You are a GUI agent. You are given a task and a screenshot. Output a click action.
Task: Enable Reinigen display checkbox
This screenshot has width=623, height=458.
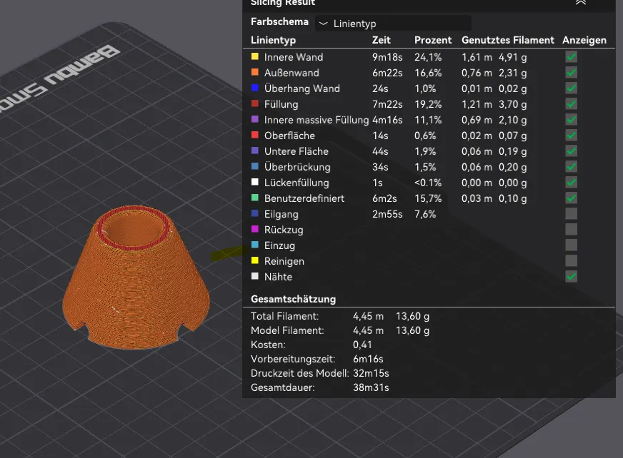[572, 261]
